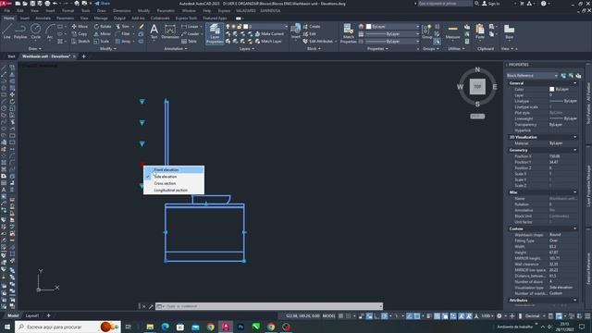Click the search magnifier icon
The width and height of the screenshot is (592, 333).
(476, 4)
